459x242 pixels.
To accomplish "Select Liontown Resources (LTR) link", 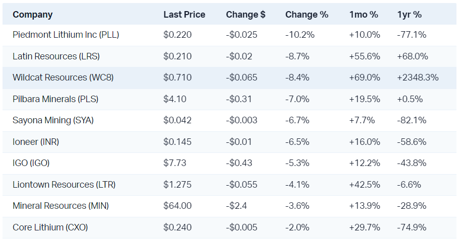I will pyautogui.click(x=64, y=185).
